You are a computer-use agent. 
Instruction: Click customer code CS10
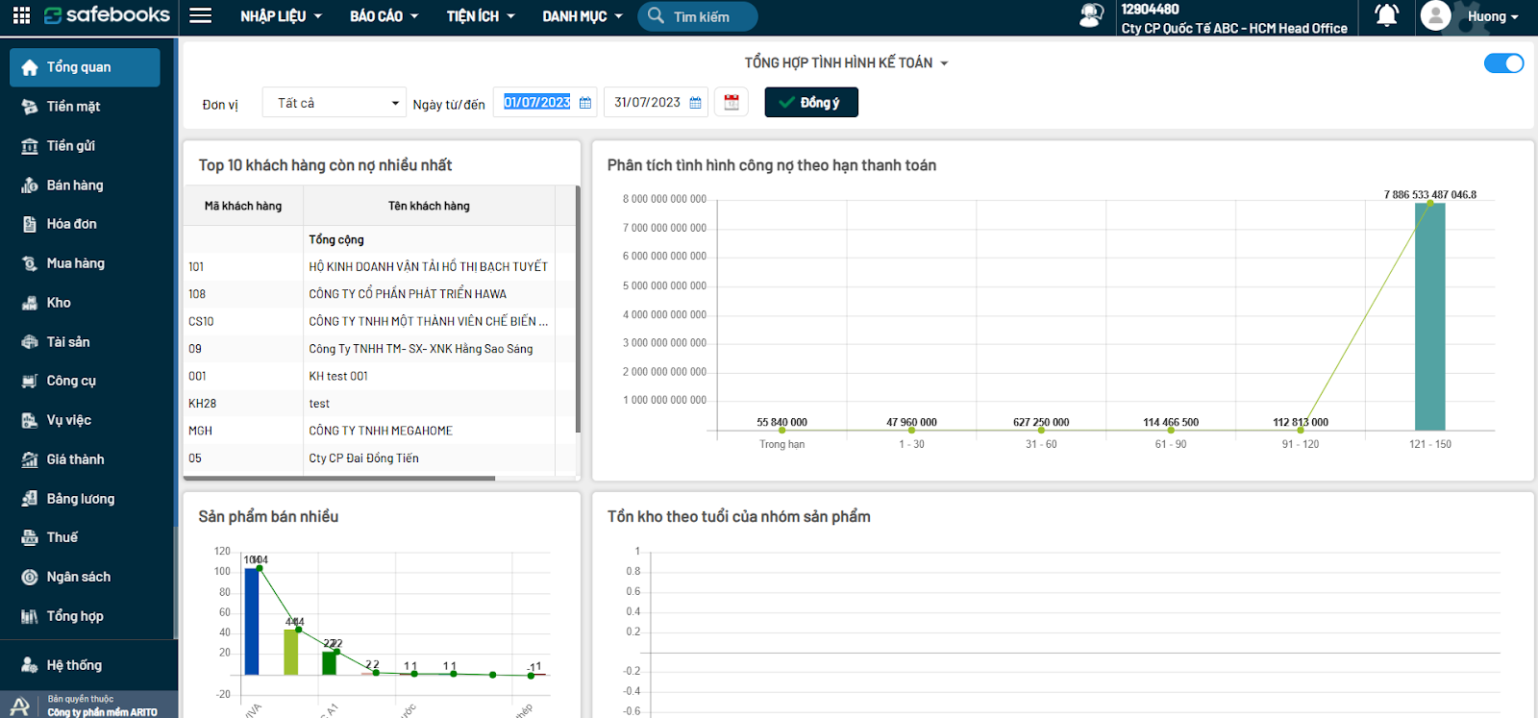point(201,322)
